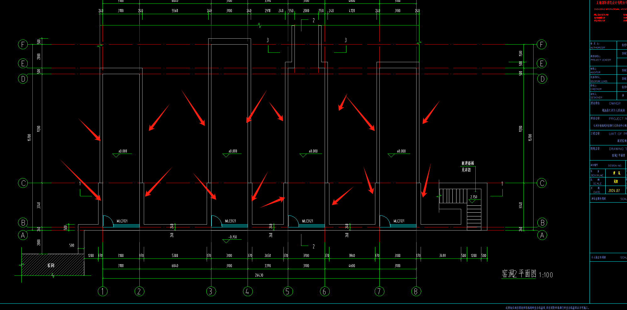Screen dimensions: 627x310
Task: Select the 2650 bottom dimension
Action: [x=268, y=256]
